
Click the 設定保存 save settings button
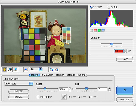pyautogui.click(x=19, y=92)
